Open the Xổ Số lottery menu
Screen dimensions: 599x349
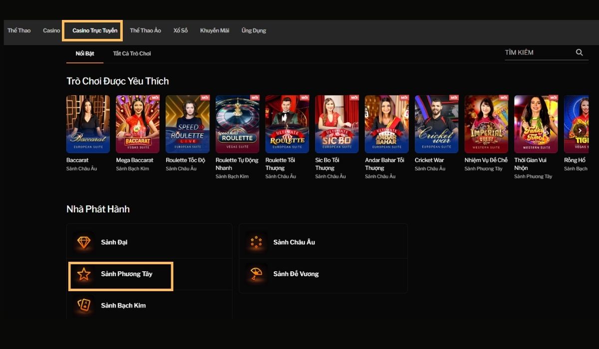click(x=181, y=30)
